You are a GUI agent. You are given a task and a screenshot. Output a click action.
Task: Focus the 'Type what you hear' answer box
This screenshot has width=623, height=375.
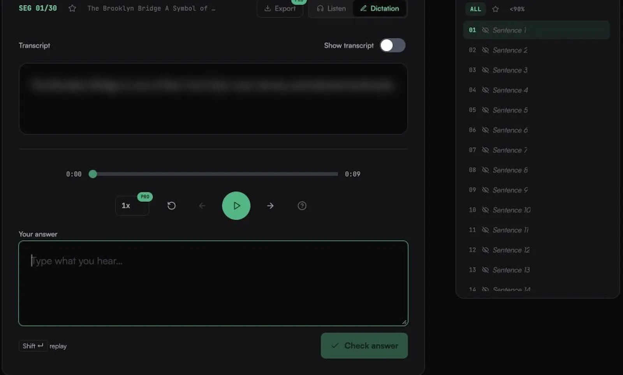(x=213, y=283)
